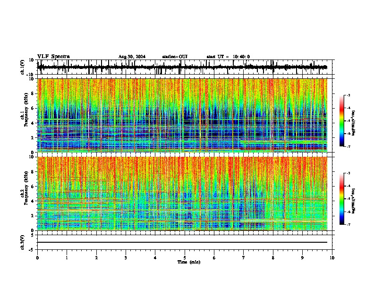Click the "-5" tick on ch.3(V) axis
Image resolution: width=374 pixels, height=289 pixels.
pyautogui.click(x=32, y=250)
